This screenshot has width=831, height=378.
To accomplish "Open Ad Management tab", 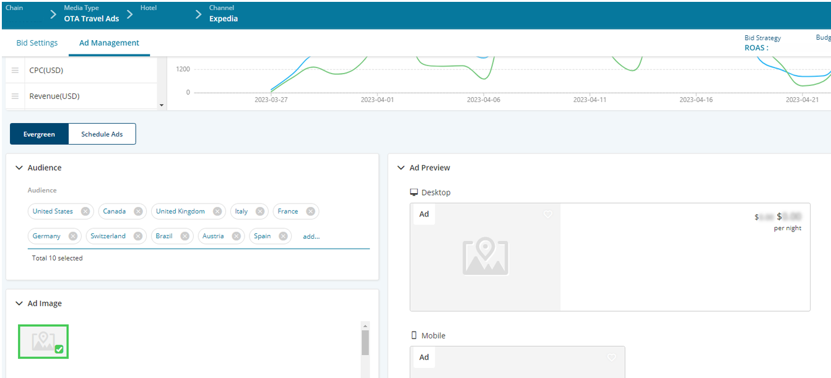I will (109, 43).
